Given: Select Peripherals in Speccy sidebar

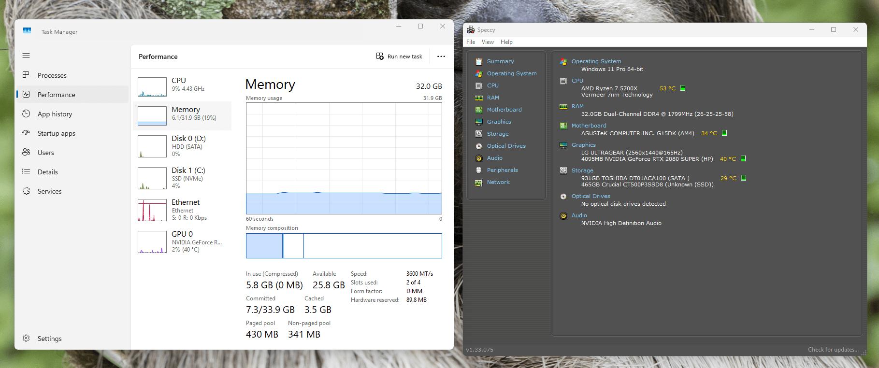Looking at the screenshot, I should [x=502, y=170].
